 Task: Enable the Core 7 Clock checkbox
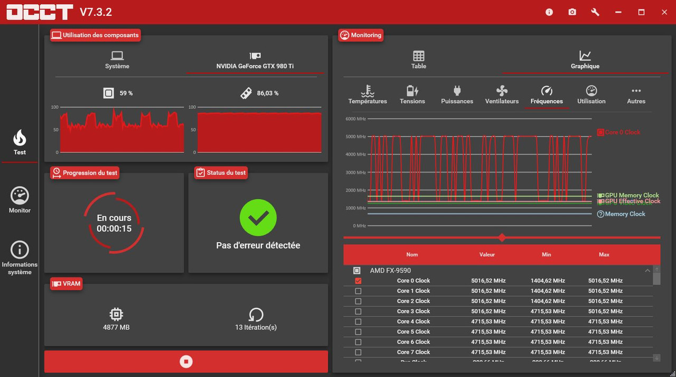pyautogui.click(x=358, y=352)
